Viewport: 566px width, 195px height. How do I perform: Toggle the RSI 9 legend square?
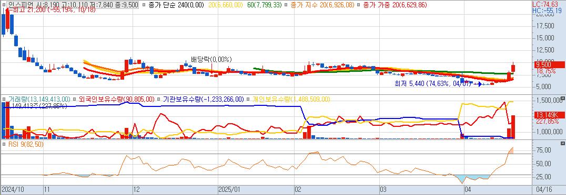(5, 144)
